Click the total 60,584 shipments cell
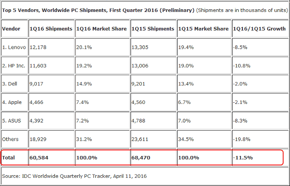Screen dimensions: 290x186 point(51,158)
